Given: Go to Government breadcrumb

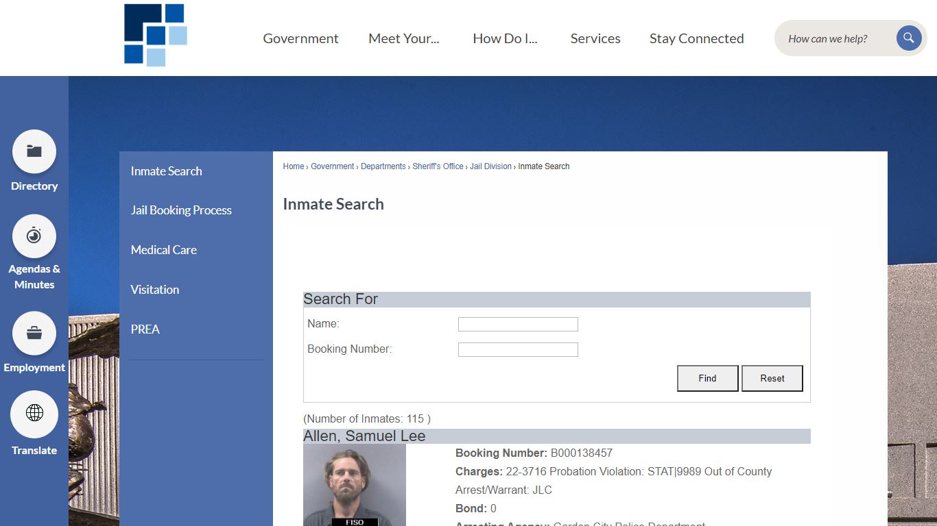Looking at the screenshot, I should (x=333, y=166).
